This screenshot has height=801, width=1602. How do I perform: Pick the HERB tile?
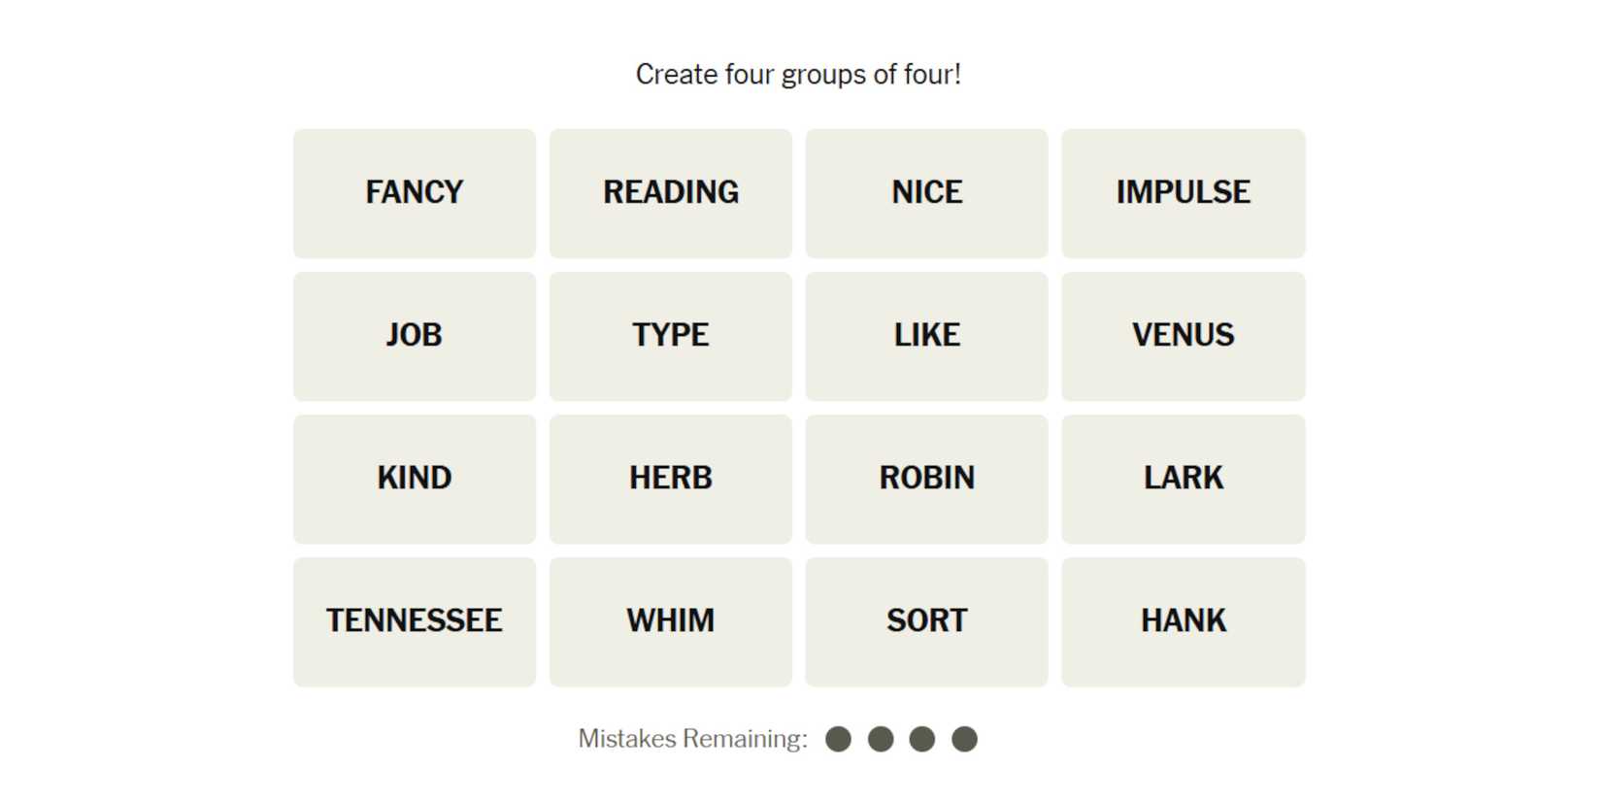coord(671,479)
